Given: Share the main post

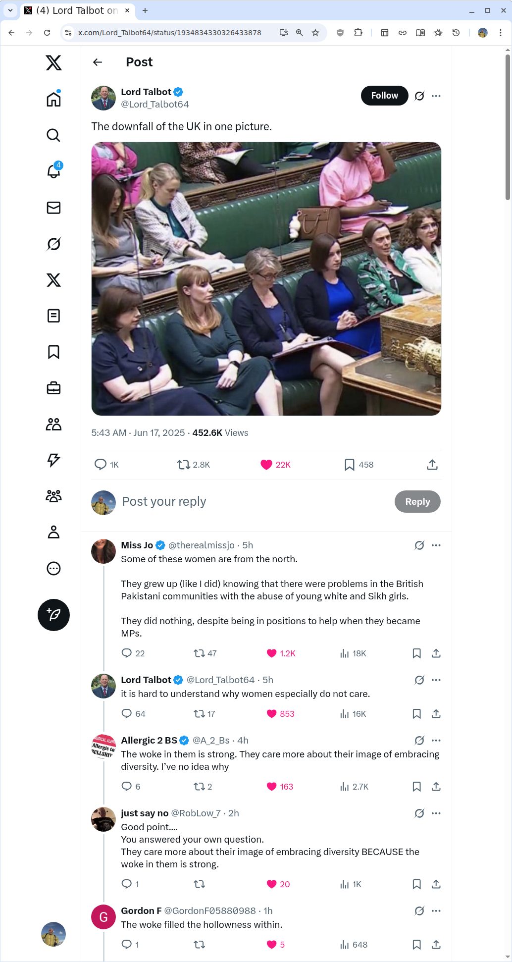Looking at the screenshot, I should coord(432,465).
